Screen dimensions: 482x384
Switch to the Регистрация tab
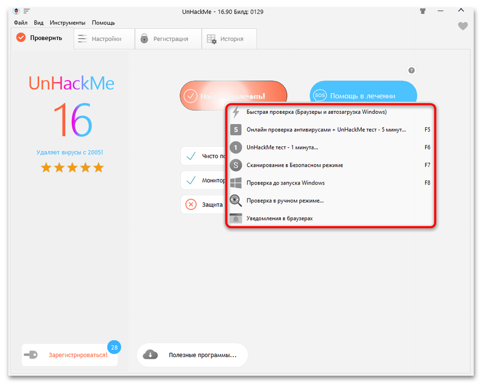(168, 39)
